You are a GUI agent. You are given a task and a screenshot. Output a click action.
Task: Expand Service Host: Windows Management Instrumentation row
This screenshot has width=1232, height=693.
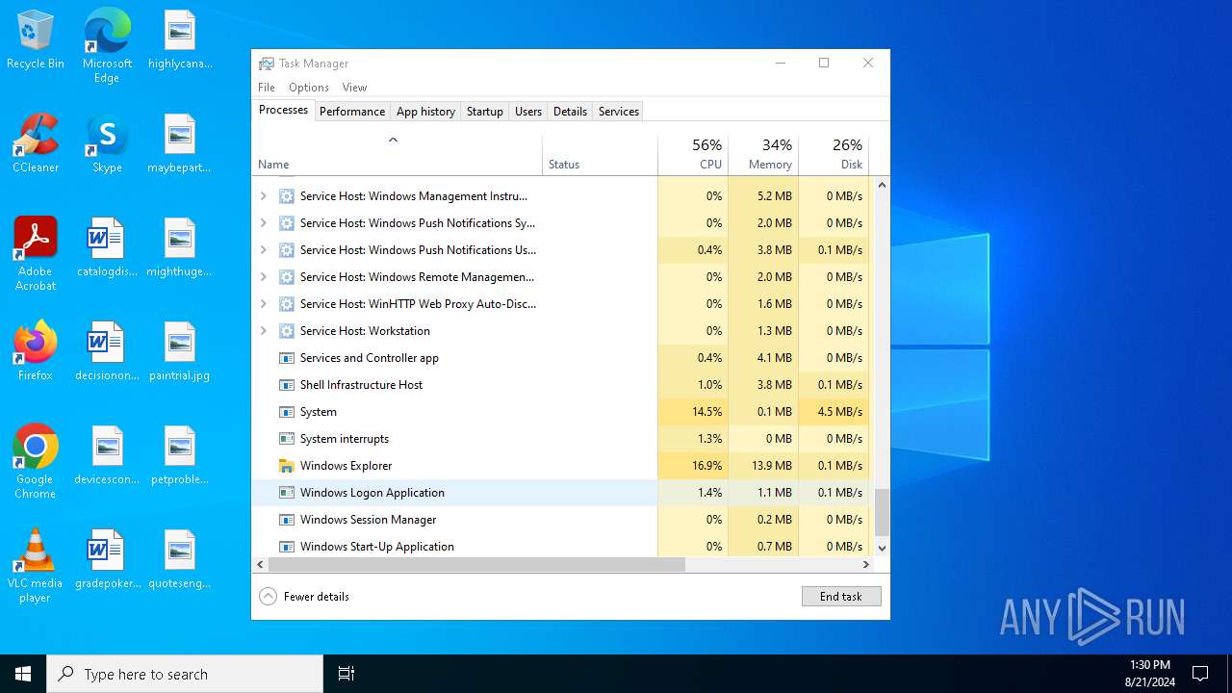point(264,196)
